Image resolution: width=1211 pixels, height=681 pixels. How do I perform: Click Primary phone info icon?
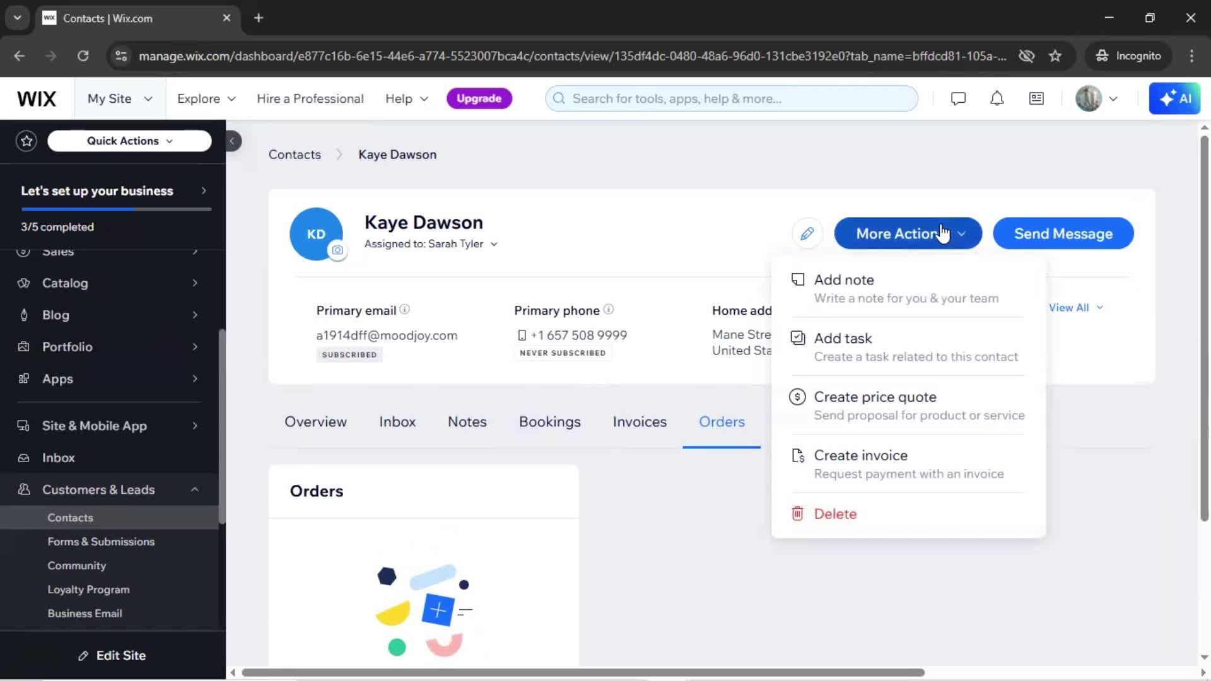tap(609, 310)
